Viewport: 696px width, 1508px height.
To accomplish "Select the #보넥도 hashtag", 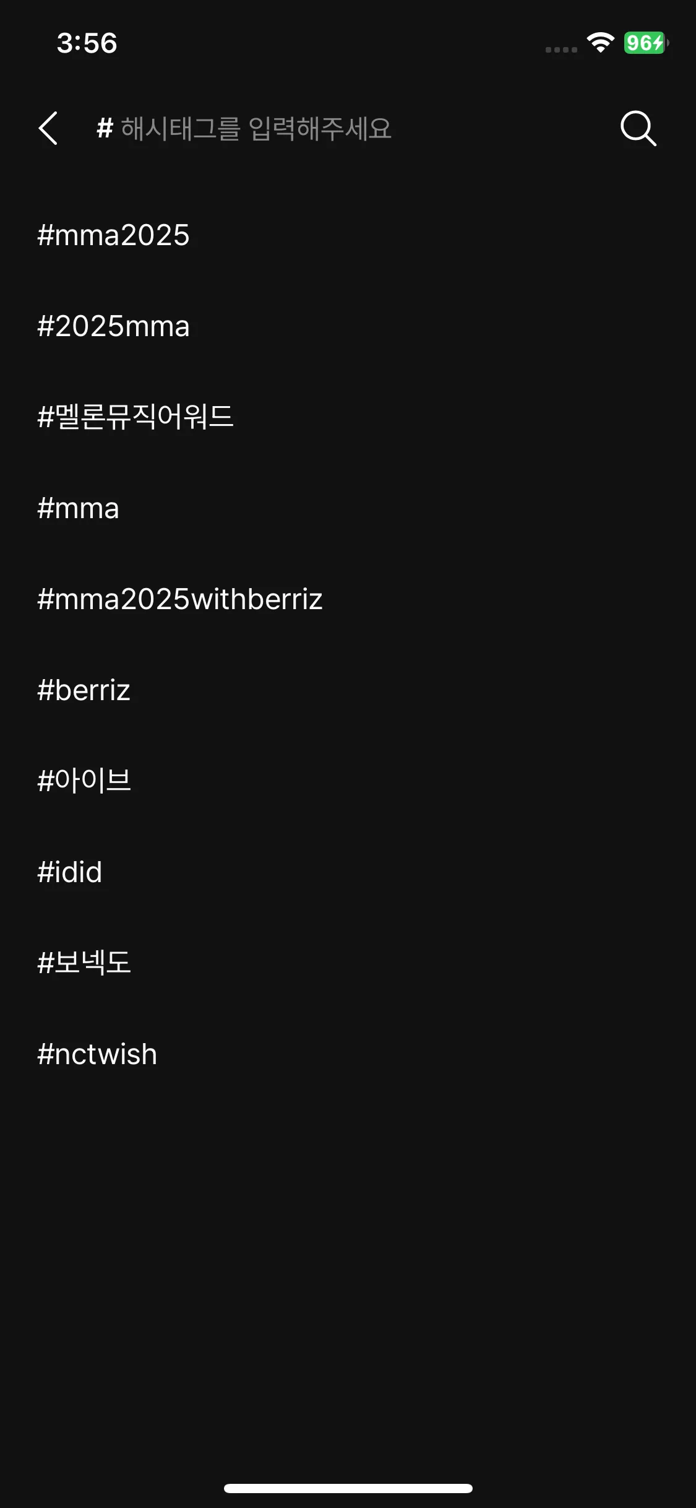I will [x=84, y=963].
